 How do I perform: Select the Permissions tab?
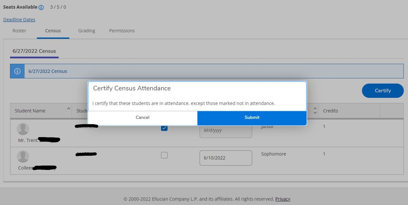(122, 31)
